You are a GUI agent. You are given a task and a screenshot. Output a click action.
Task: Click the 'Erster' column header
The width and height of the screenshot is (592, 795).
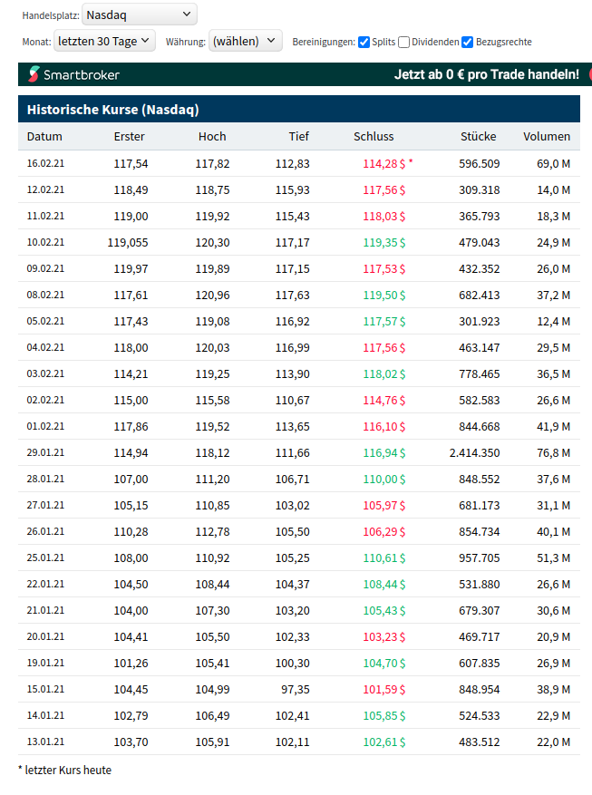(130, 136)
